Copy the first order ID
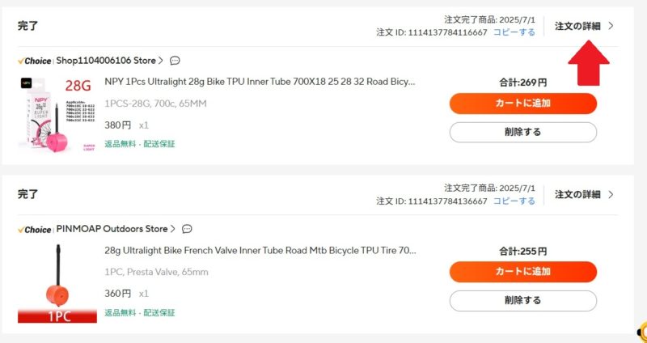 514,32
